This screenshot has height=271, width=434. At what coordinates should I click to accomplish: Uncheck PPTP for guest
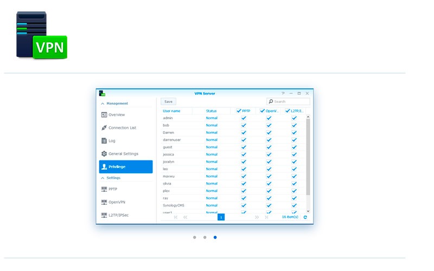pyautogui.click(x=244, y=147)
